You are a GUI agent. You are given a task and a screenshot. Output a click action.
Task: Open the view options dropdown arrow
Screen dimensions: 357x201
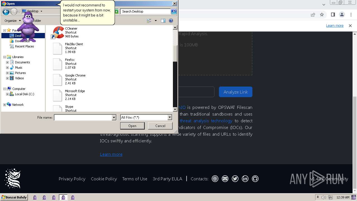[156, 21]
